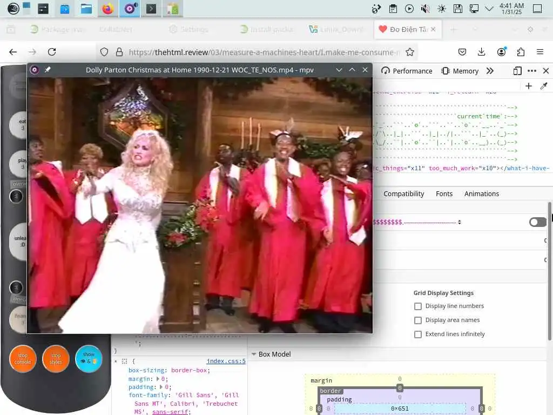Enable Display line numbers checkbox
Screen dimensions: 553x415
click(x=418, y=306)
